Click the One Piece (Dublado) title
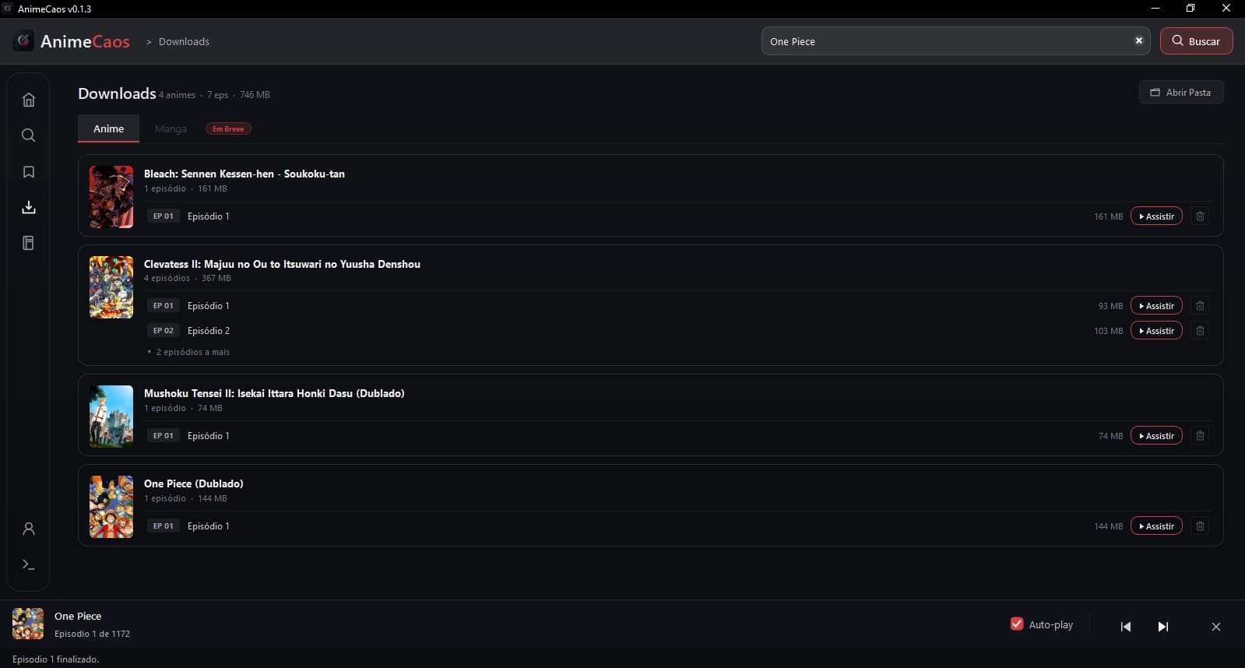This screenshot has width=1245, height=668. tap(194, 483)
